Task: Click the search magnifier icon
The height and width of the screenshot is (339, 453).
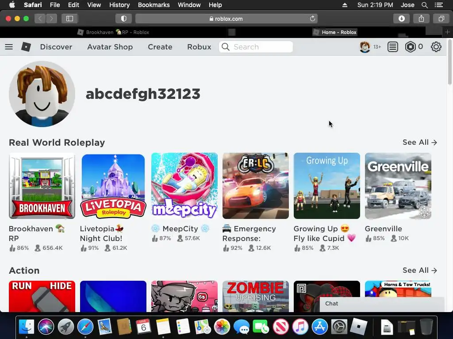Action: 226,47
